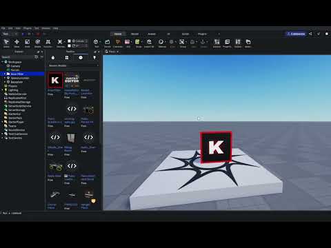Click the red Stop test button
This screenshot has width=331, height=248.
(38, 34)
